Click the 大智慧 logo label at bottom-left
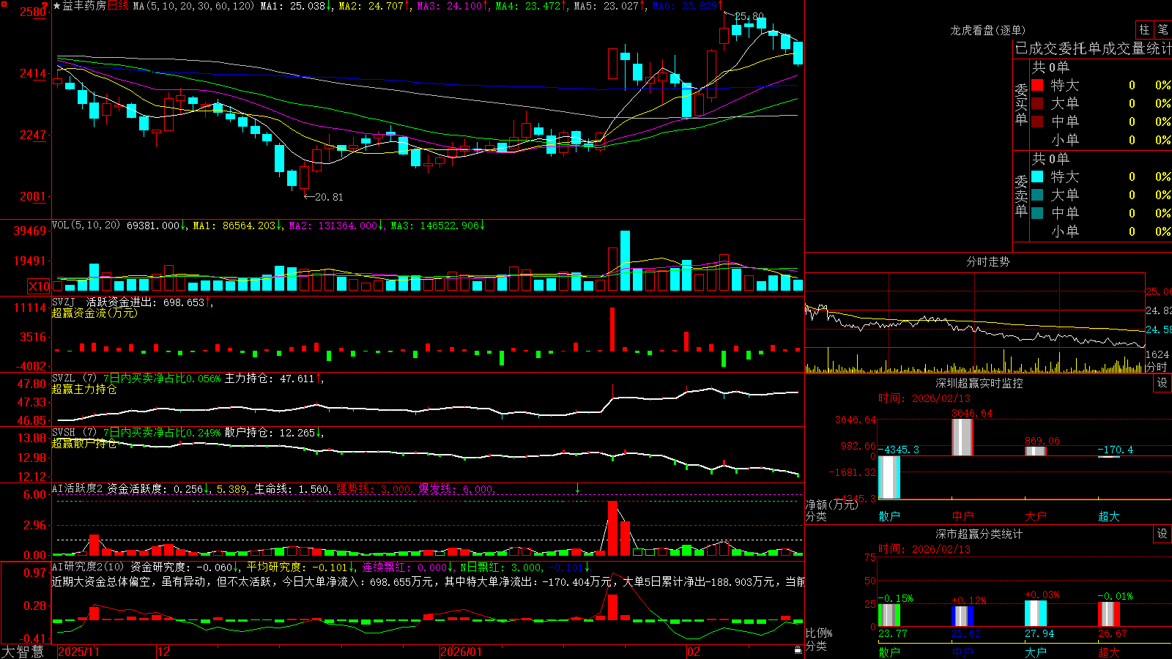 [x=23, y=652]
